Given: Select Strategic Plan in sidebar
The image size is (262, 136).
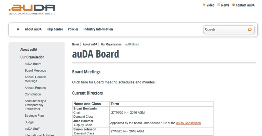Looking at the screenshot, I should tap(34, 115).
